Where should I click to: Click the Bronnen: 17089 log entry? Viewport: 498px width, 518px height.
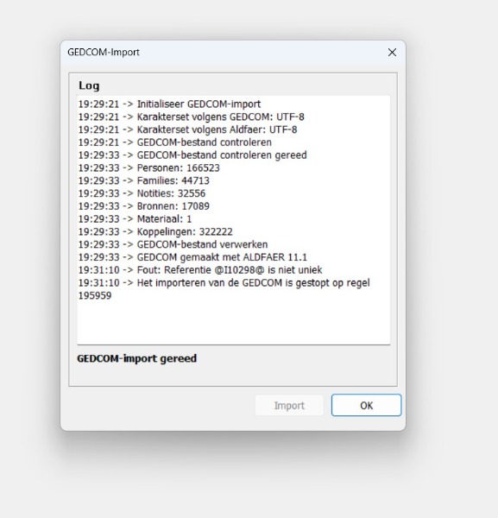[143, 206]
